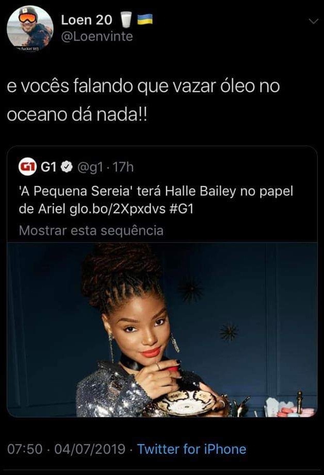
Task: Click the Twitter for iPhone source link
Action: [192, 449]
